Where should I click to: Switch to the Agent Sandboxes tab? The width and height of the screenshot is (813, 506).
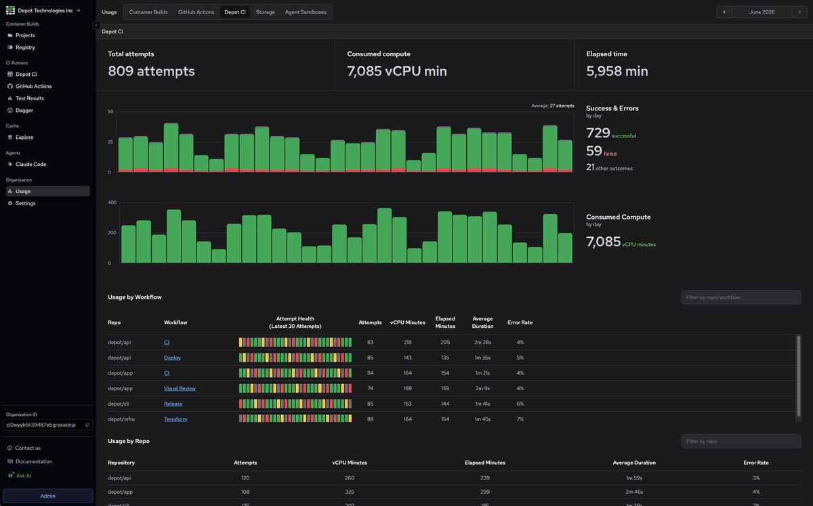click(x=306, y=12)
